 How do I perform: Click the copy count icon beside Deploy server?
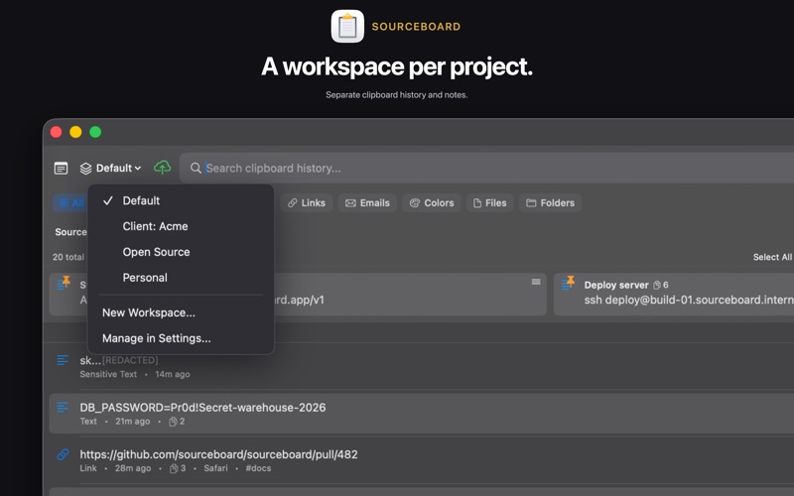tap(657, 285)
